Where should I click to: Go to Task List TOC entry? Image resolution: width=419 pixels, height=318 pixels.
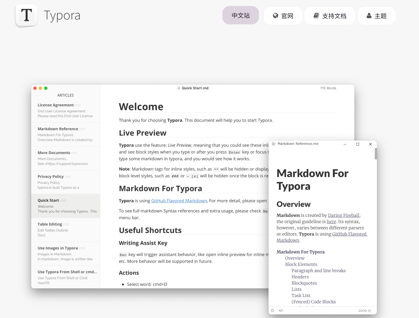click(x=301, y=295)
